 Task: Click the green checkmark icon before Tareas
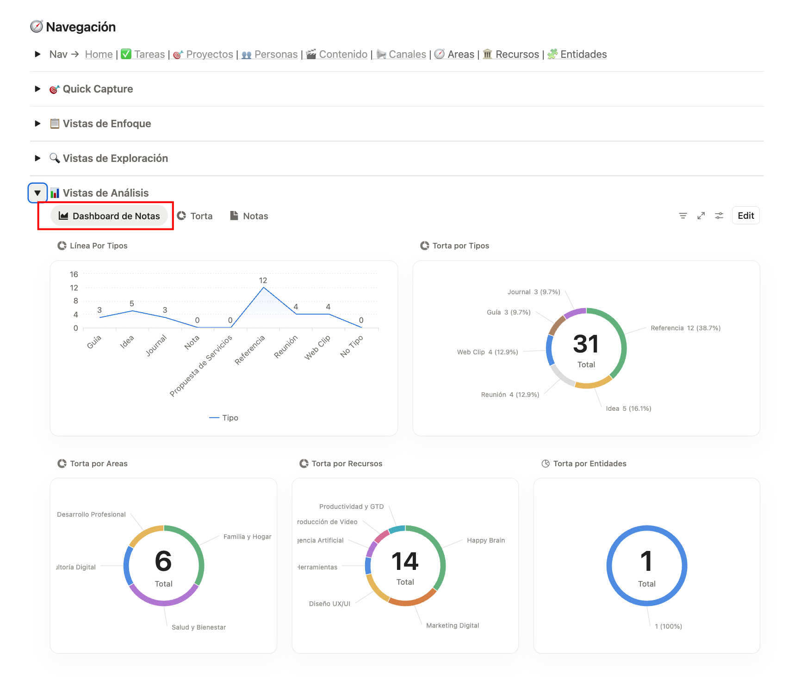126,54
